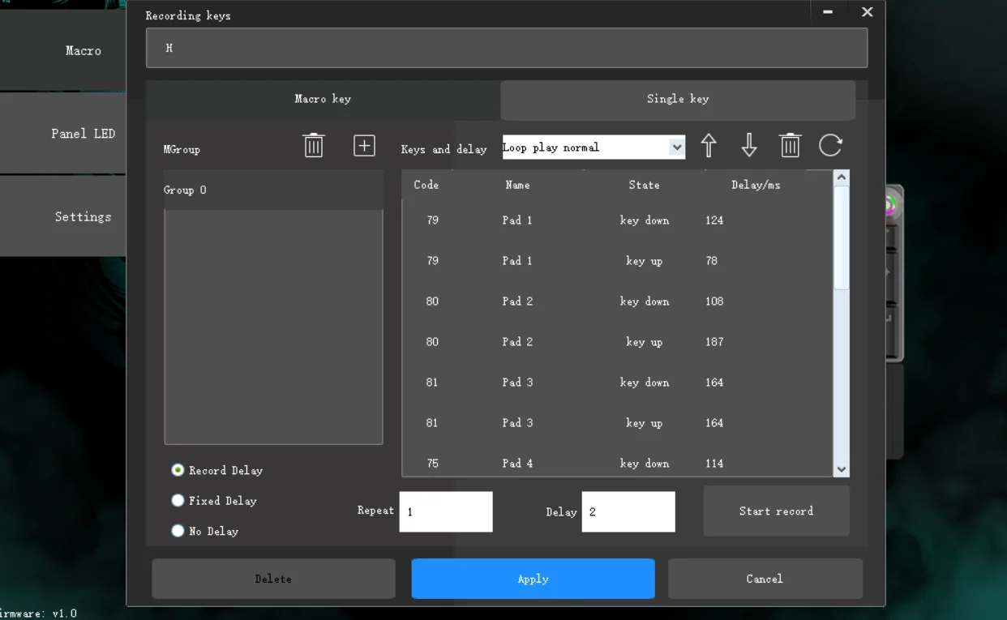Delete the selected macro group with the MGroup trash icon
This screenshot has height=620, width=1007.
coord(314,146)
